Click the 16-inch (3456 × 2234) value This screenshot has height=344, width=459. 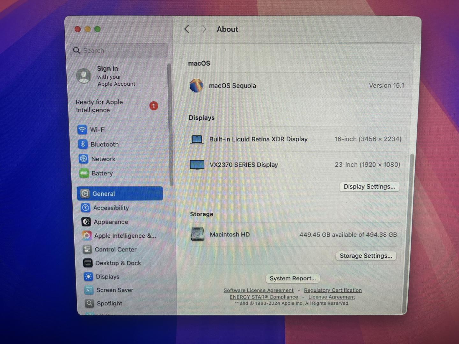pyautogui.click(x=368, y=139)
